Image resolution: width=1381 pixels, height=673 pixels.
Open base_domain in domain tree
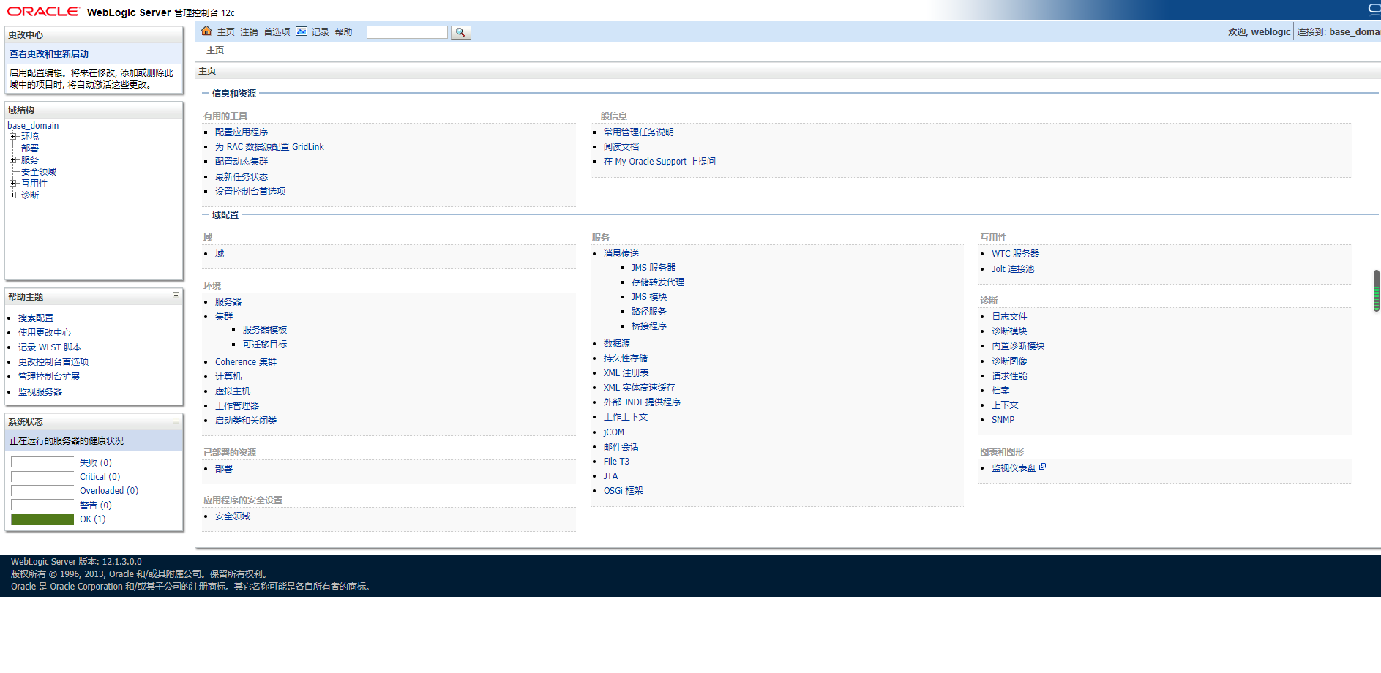[x=33, y=126]
